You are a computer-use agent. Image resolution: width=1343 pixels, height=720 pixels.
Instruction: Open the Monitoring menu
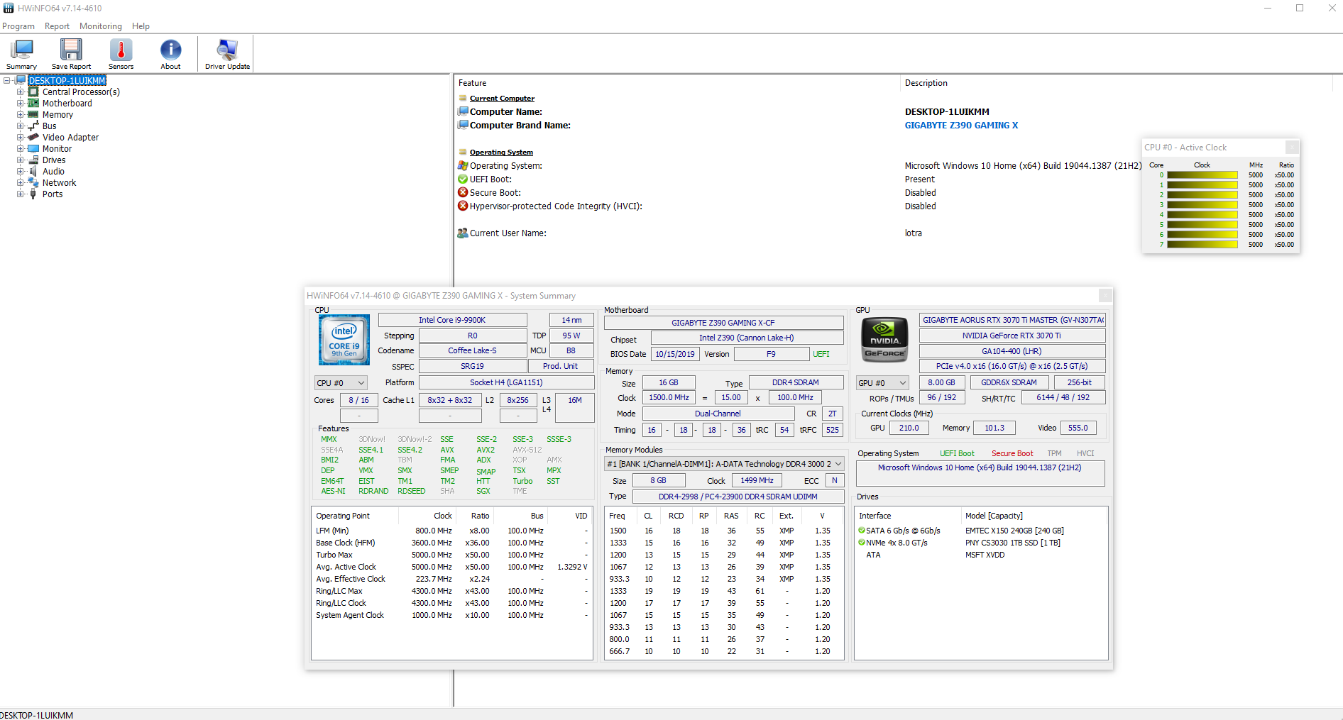[101, 26]
